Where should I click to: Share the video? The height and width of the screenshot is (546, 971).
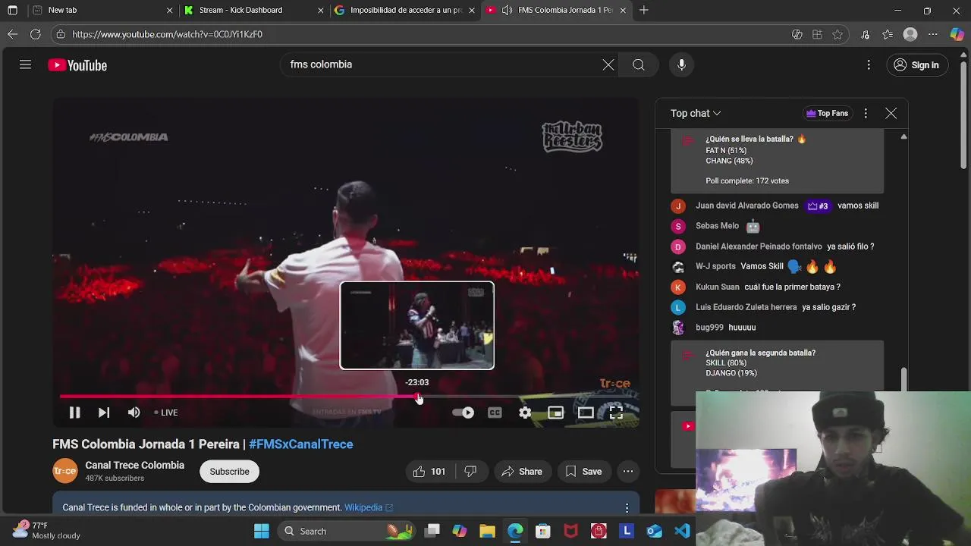pos(522,472)
